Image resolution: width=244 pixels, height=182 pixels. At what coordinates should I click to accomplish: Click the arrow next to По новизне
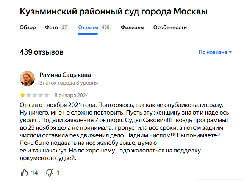pos(230,52)
